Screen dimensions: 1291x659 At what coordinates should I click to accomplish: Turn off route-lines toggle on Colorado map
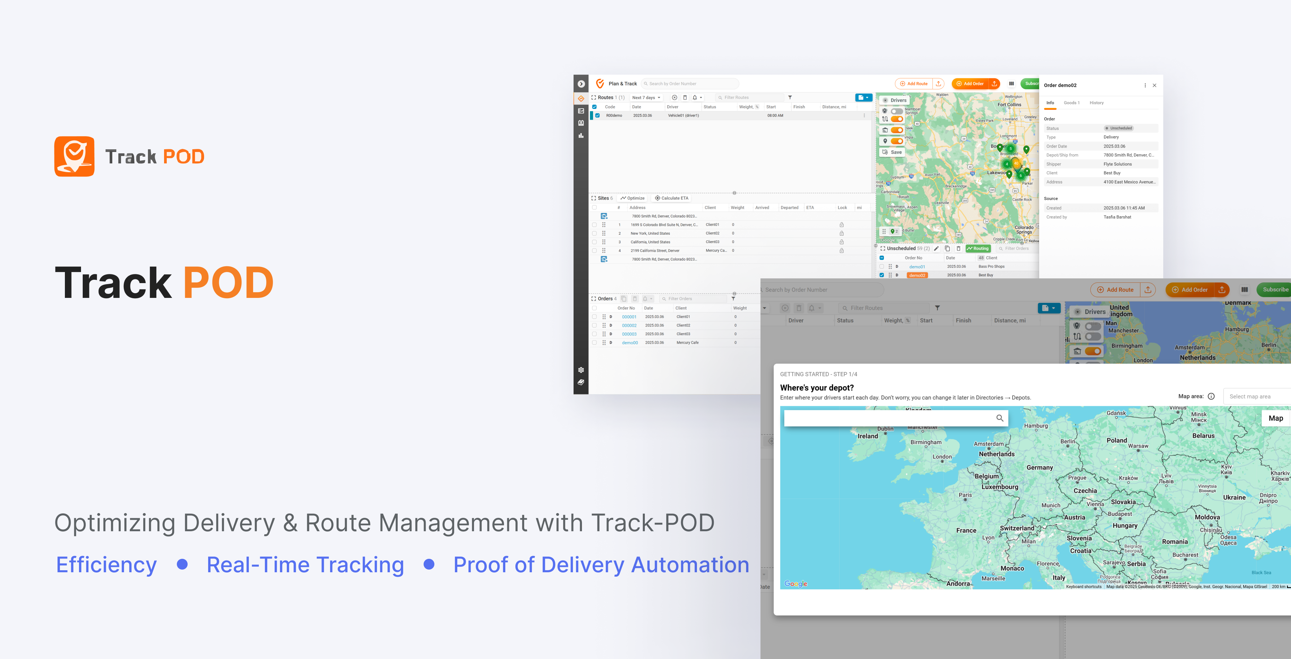pos(897,119)
